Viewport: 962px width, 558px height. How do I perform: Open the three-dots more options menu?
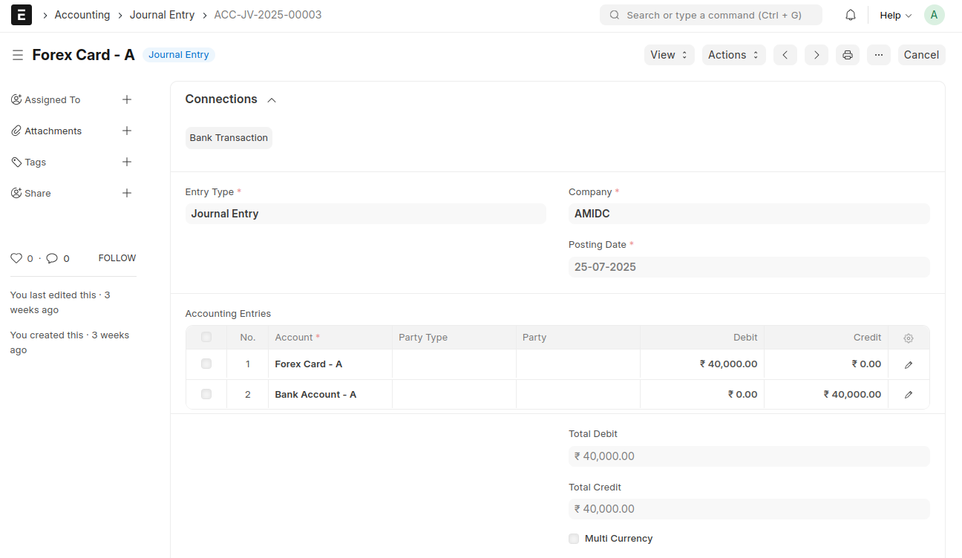click(879, 55)
